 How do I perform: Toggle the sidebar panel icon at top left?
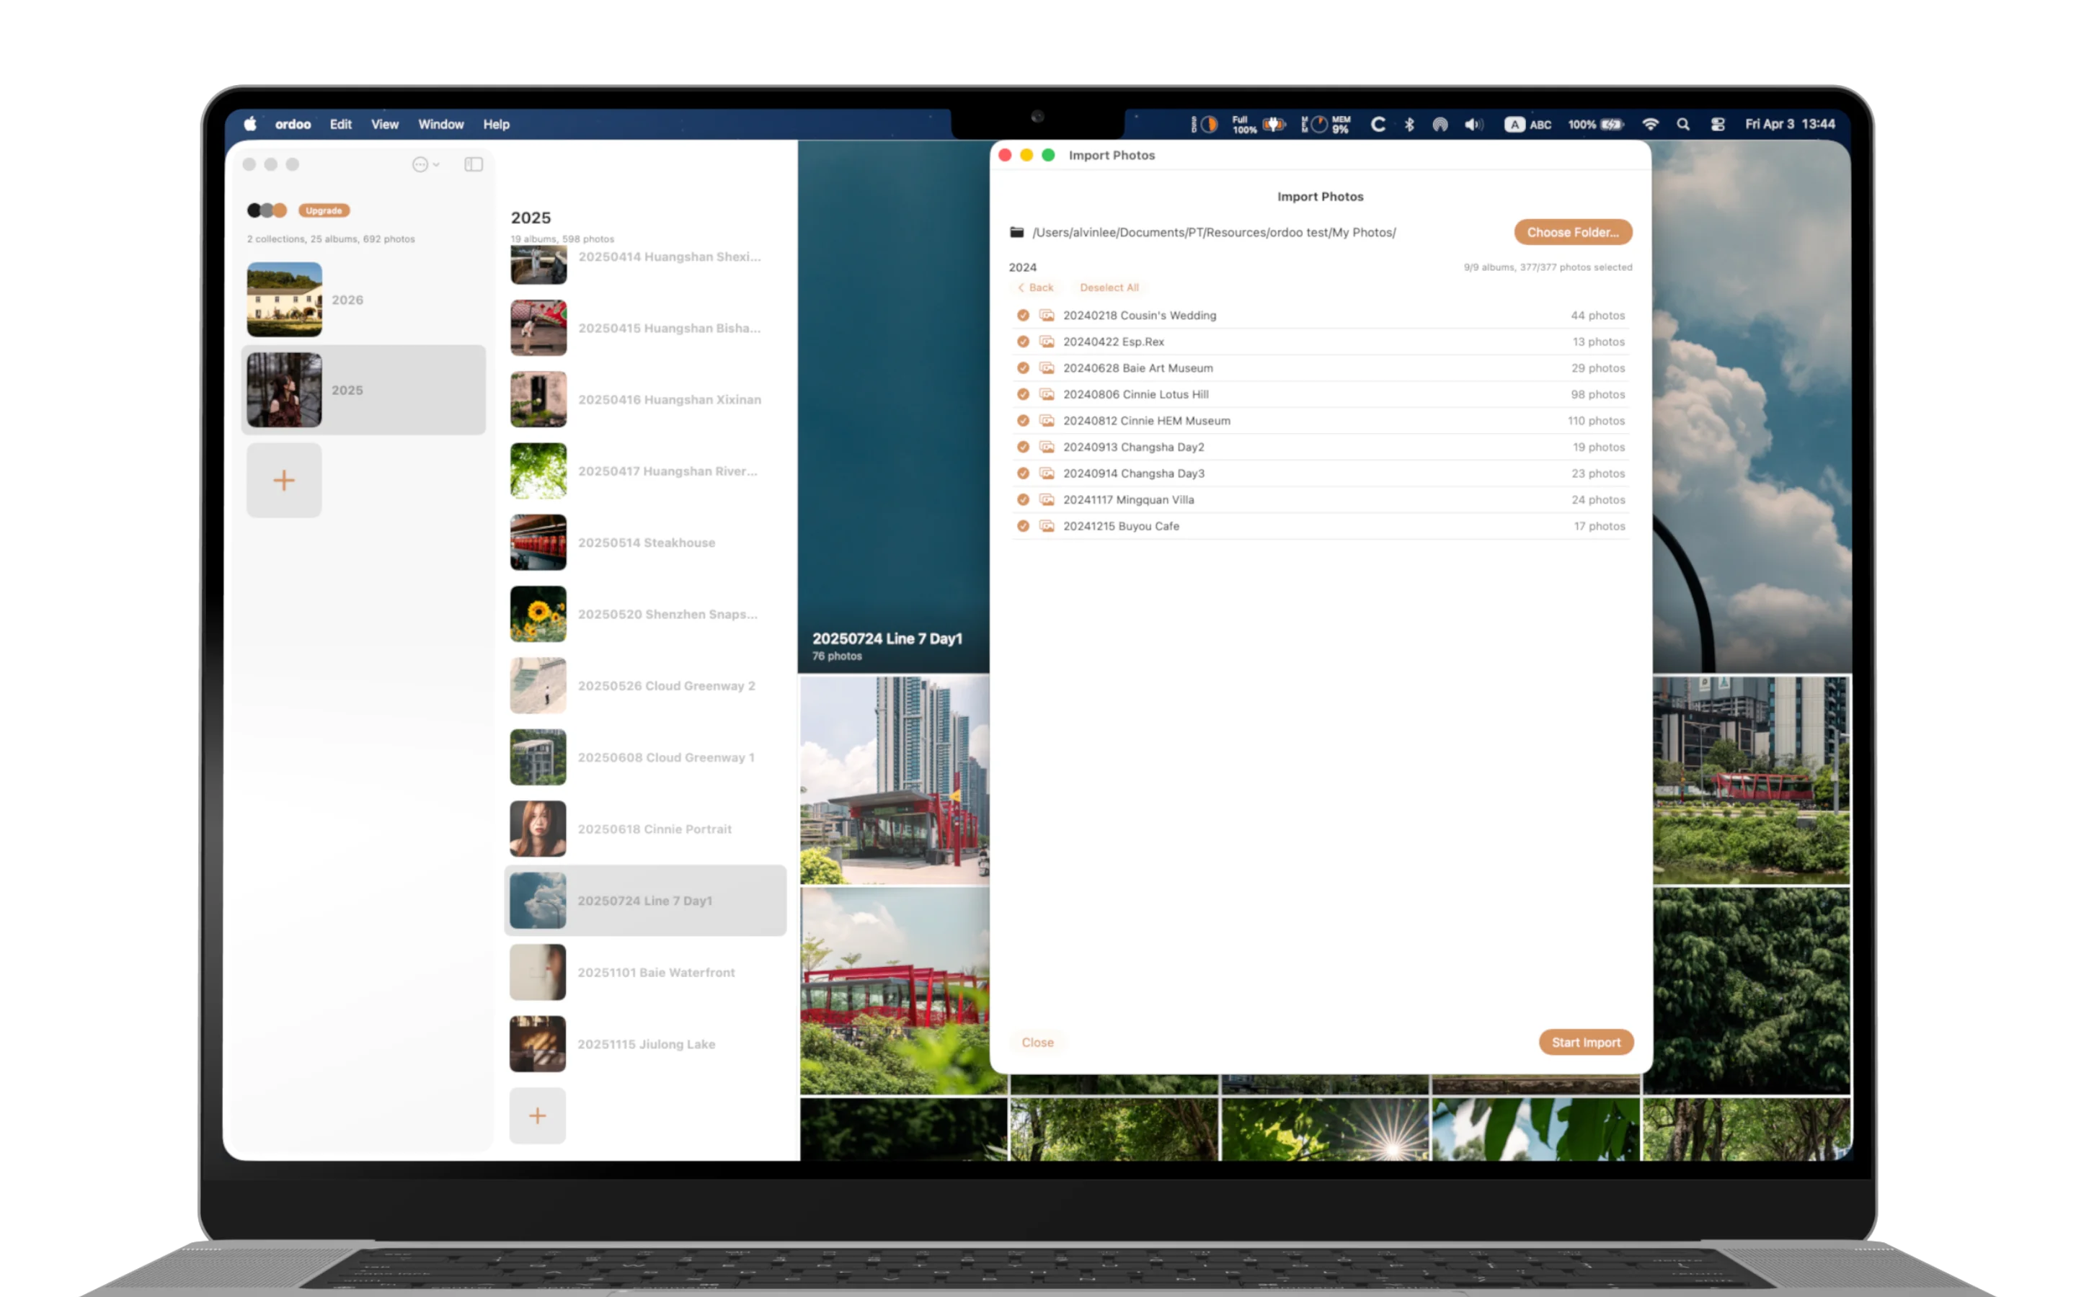tap(474, 164)
